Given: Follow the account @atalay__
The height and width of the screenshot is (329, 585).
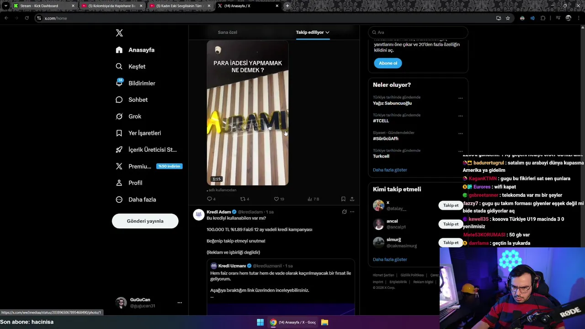Looking at the screenshot, I should pyautogui.click(x=451, y=206).
